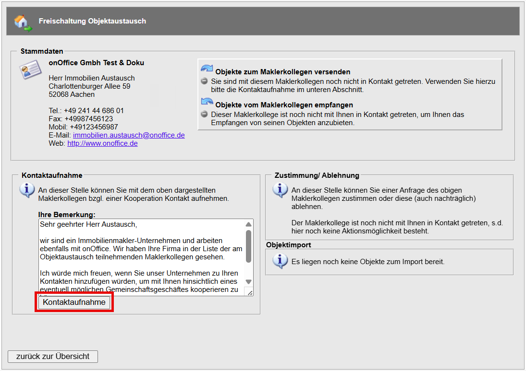The width and height of the screenshot is (526, 371).
Task: Click the blue arrow icon for receiving objects
Action: 207,103
